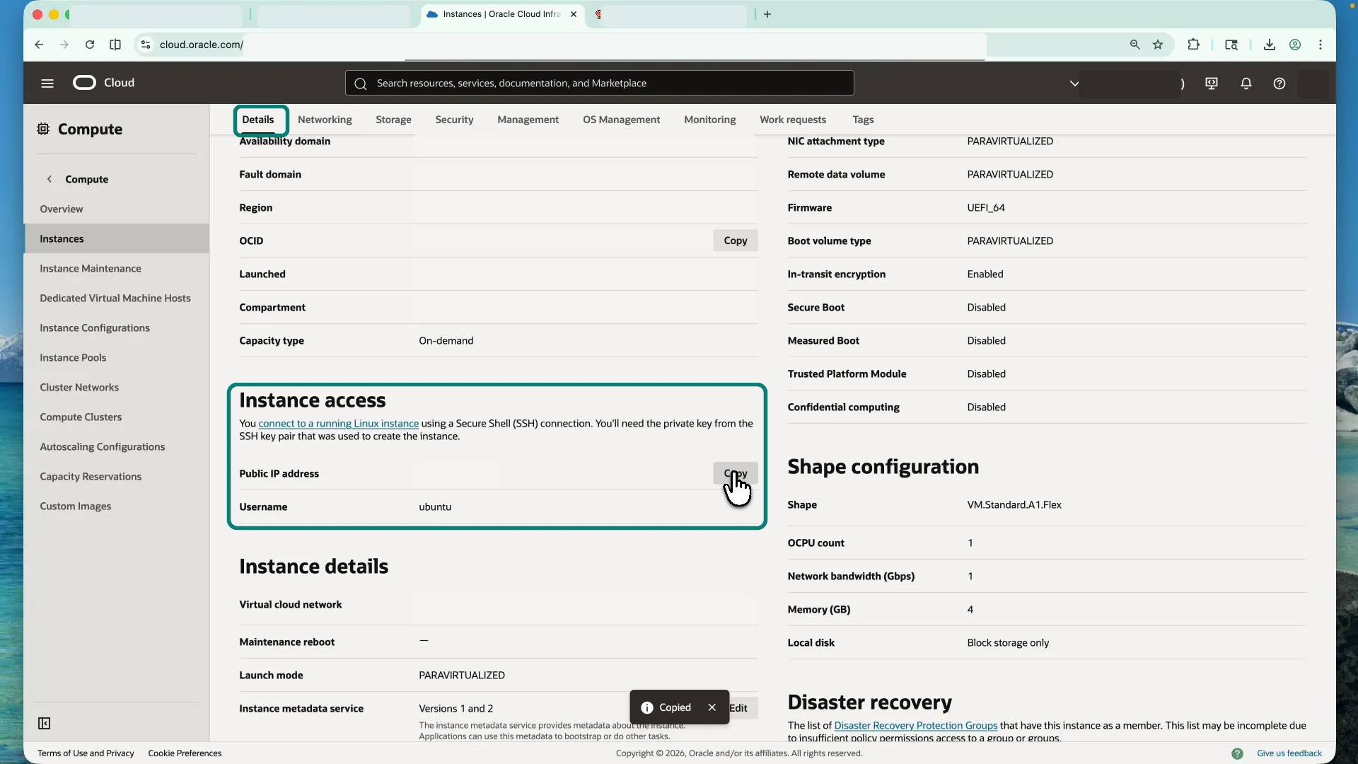Close the Instances Oracle Cloud tab
1358x764 pixels.
pos(574,14)
